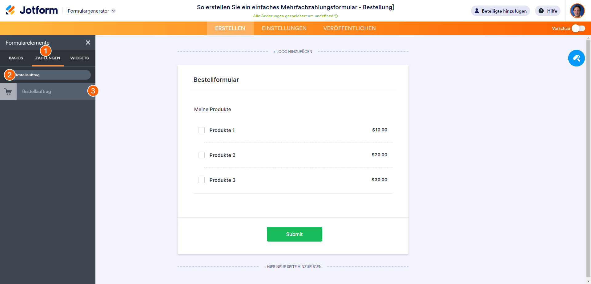Click the Jotform logo icon
The height and width of the screenshot is (284, 591).
[x=10, y=10]
